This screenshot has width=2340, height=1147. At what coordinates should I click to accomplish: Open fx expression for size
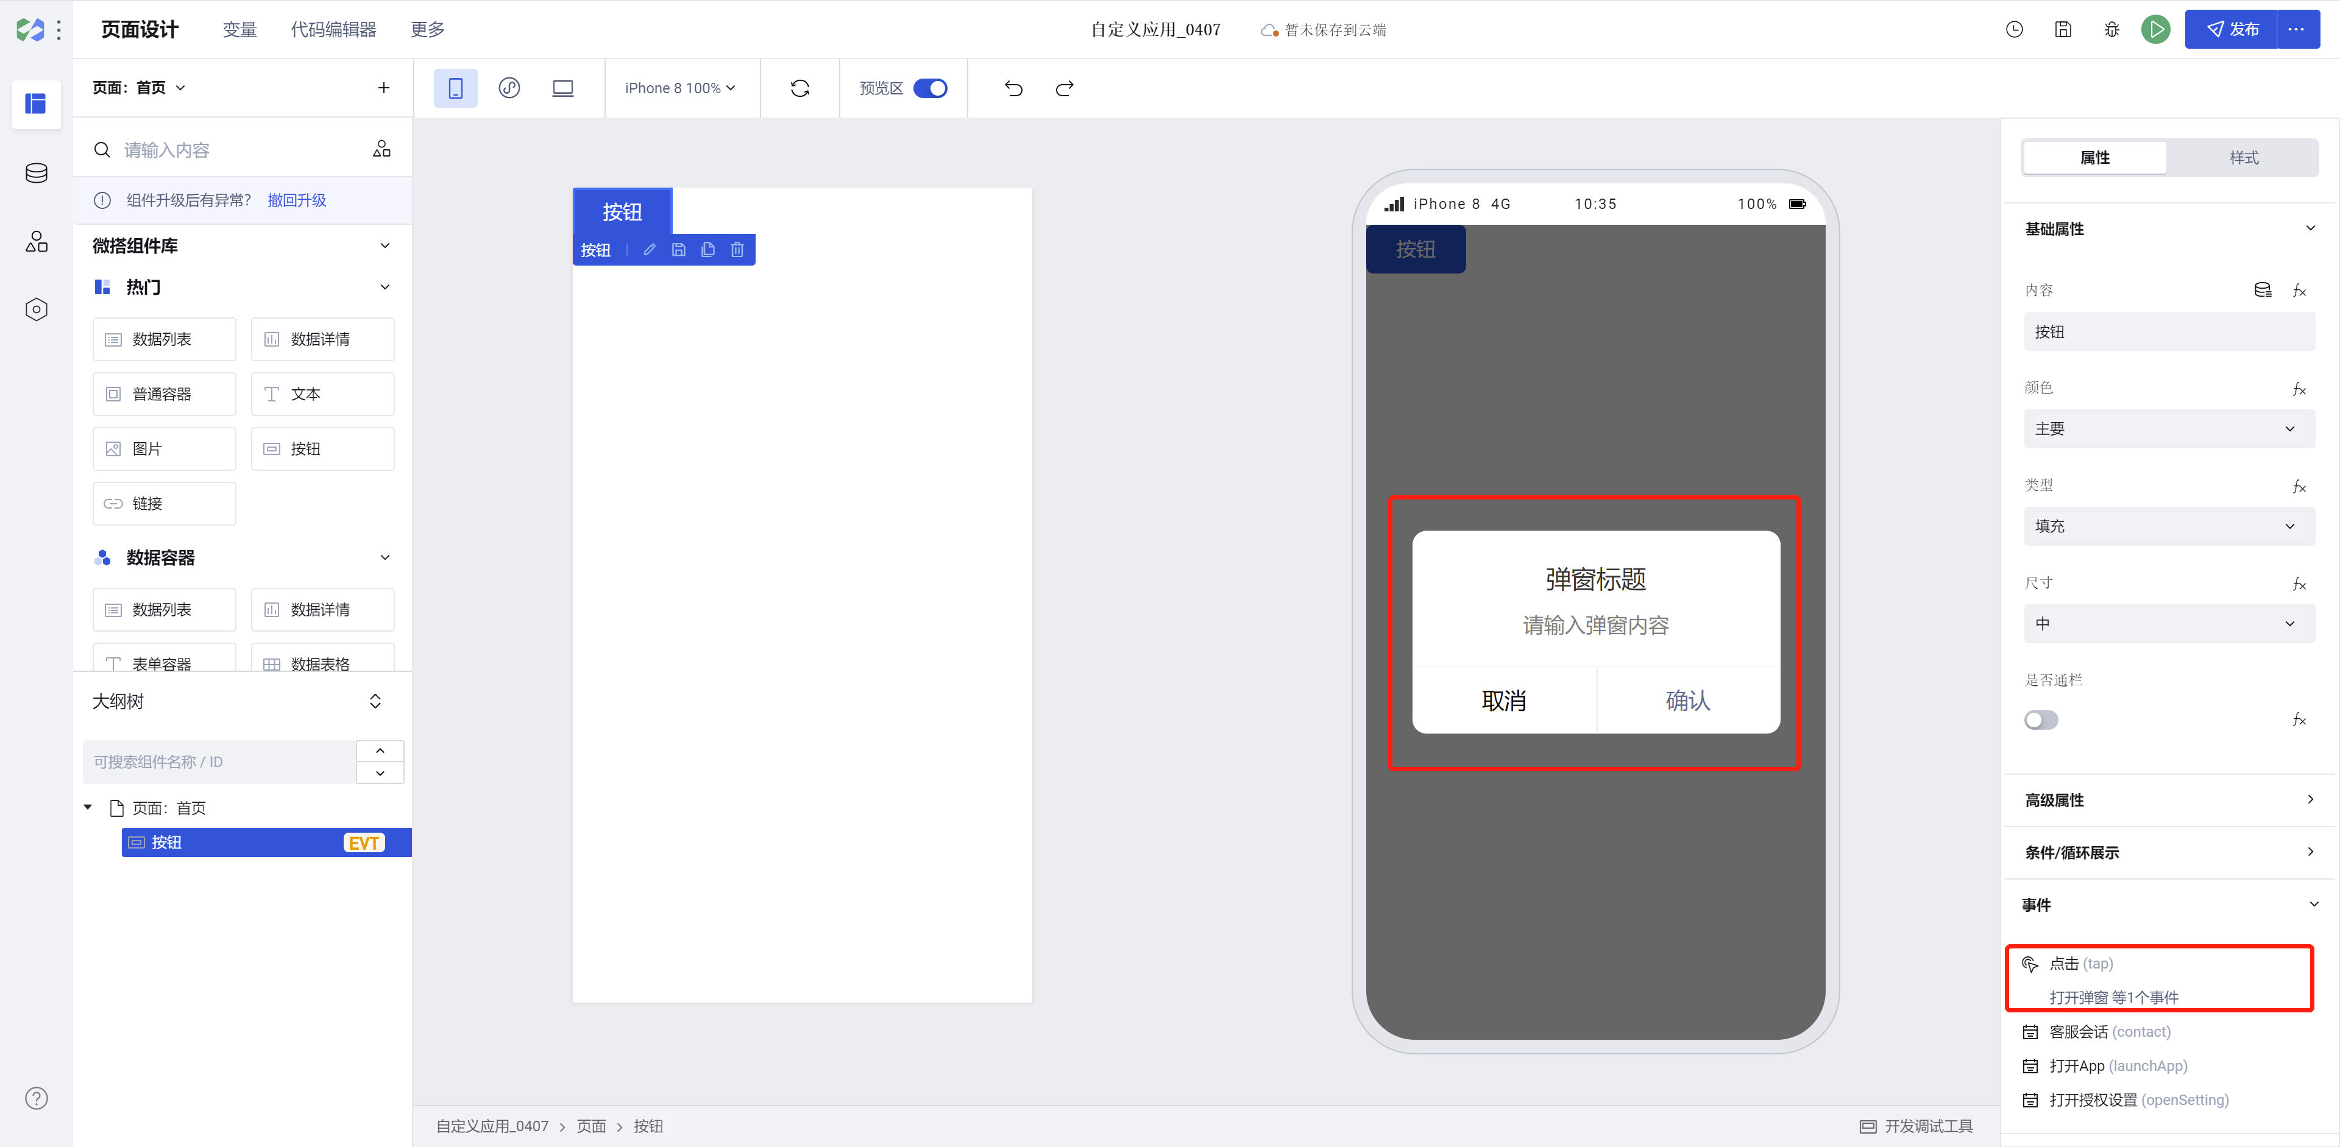[x=2299, y=583]
